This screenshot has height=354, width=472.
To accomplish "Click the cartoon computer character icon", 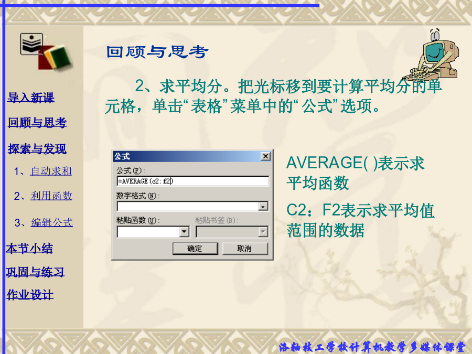I will 431,56.
